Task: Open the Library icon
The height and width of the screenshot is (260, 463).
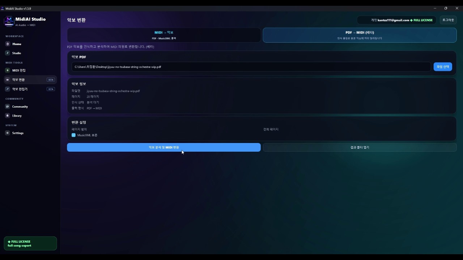Action: 8,116
